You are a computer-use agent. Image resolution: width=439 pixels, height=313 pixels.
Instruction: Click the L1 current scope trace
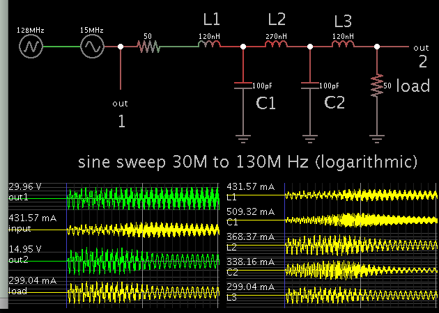pyautogui.click(x=361, y=195)
